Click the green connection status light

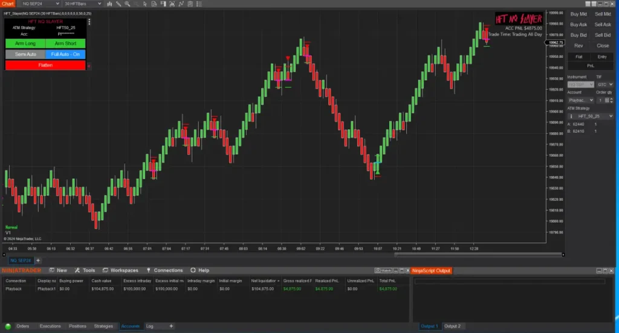pos(8,326)
